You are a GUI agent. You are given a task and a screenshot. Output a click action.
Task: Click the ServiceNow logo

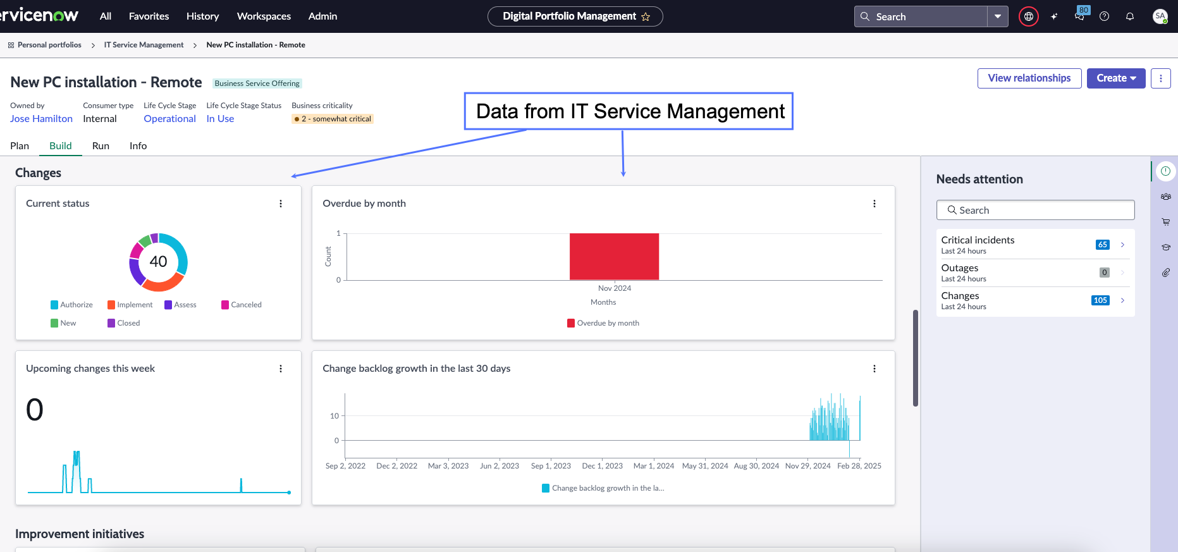(x=39, y=16)
